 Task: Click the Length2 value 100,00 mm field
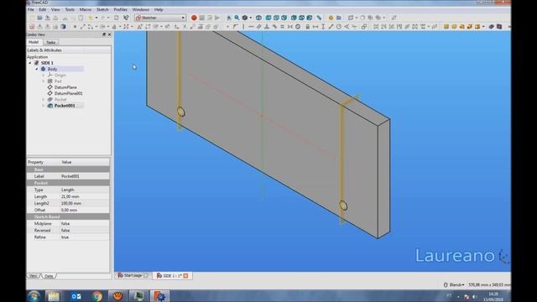[x=85, y=203]
